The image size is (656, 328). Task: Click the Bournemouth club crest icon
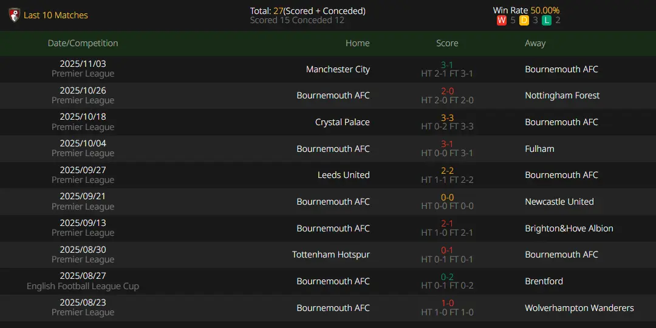pos(14,15)
